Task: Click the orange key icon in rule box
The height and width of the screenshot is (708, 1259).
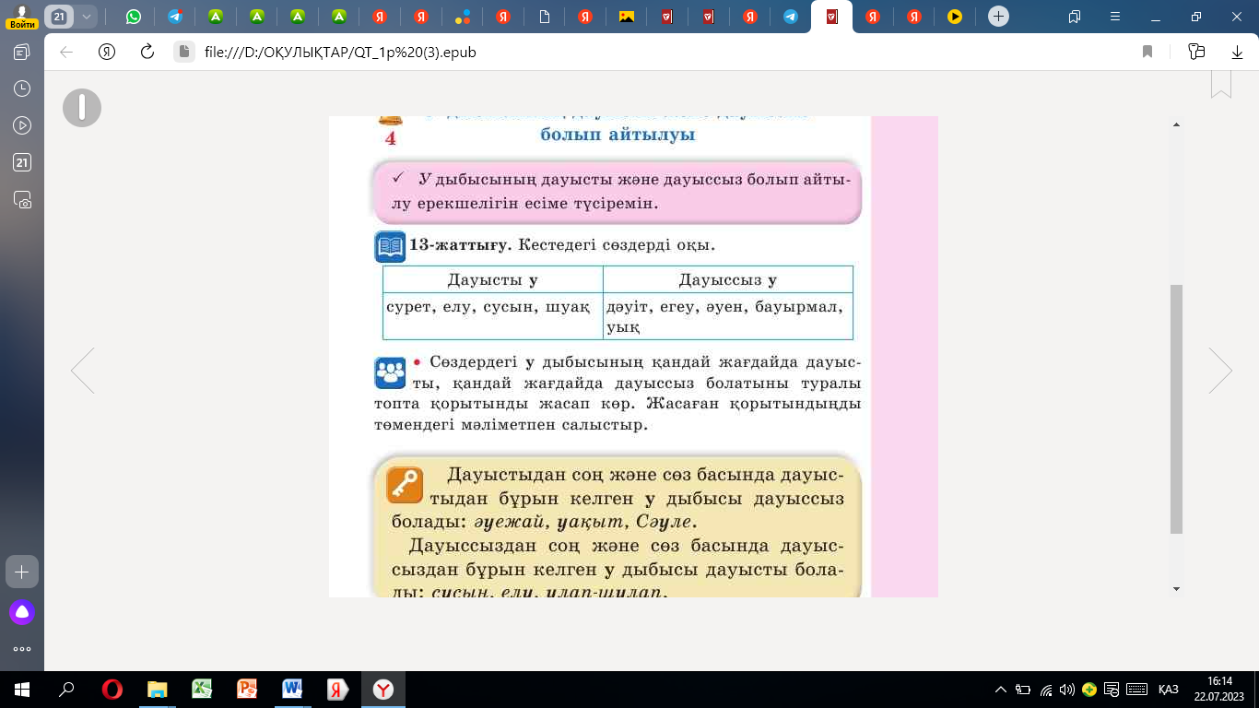Action: coord(404,486)
